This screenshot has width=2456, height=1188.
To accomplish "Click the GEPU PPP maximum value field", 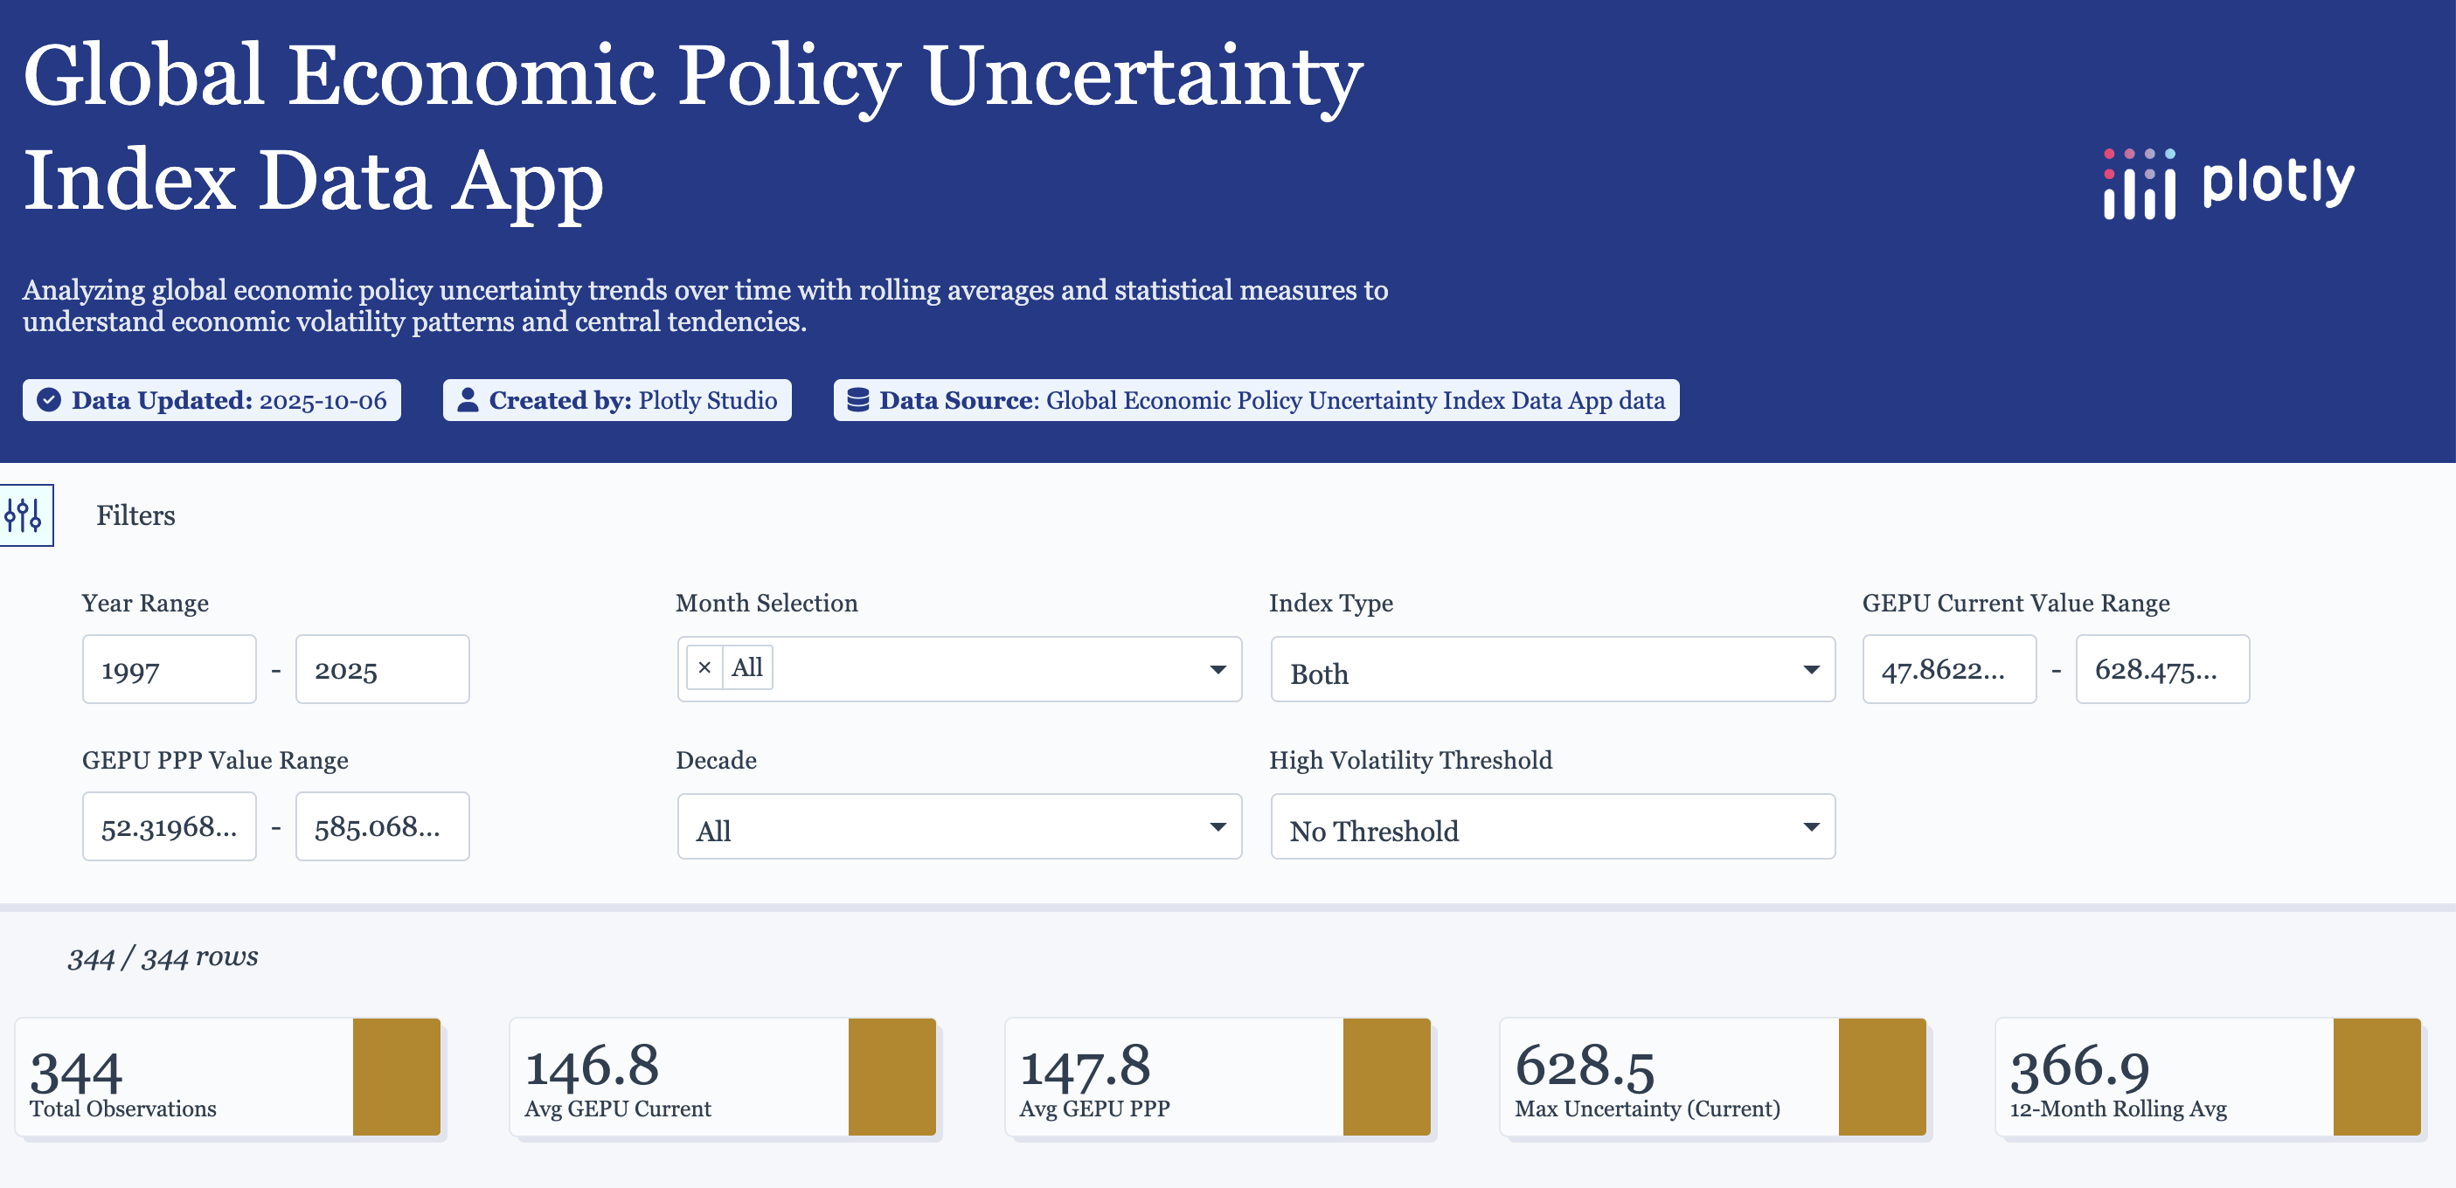I will (381, 827).
